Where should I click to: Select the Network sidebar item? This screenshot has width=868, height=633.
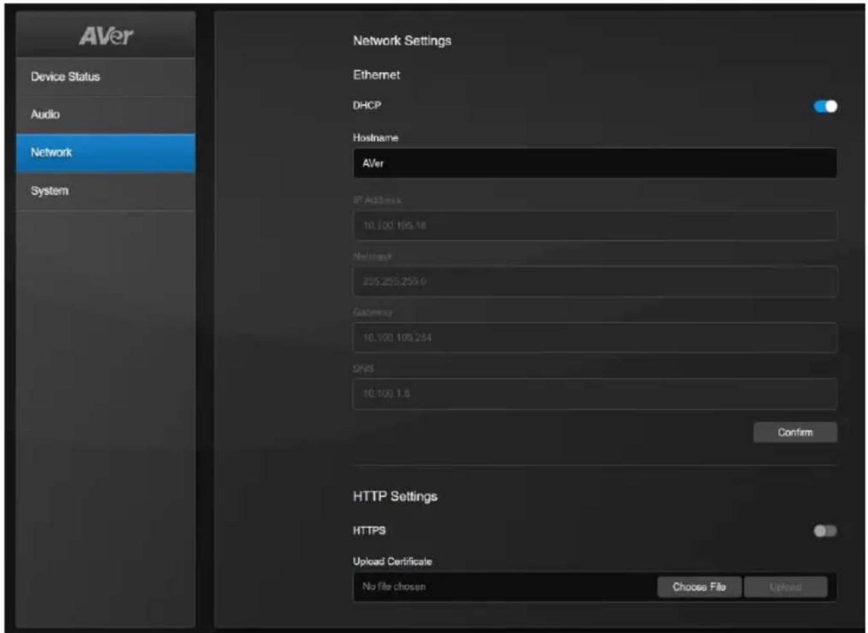coord(105,153)
